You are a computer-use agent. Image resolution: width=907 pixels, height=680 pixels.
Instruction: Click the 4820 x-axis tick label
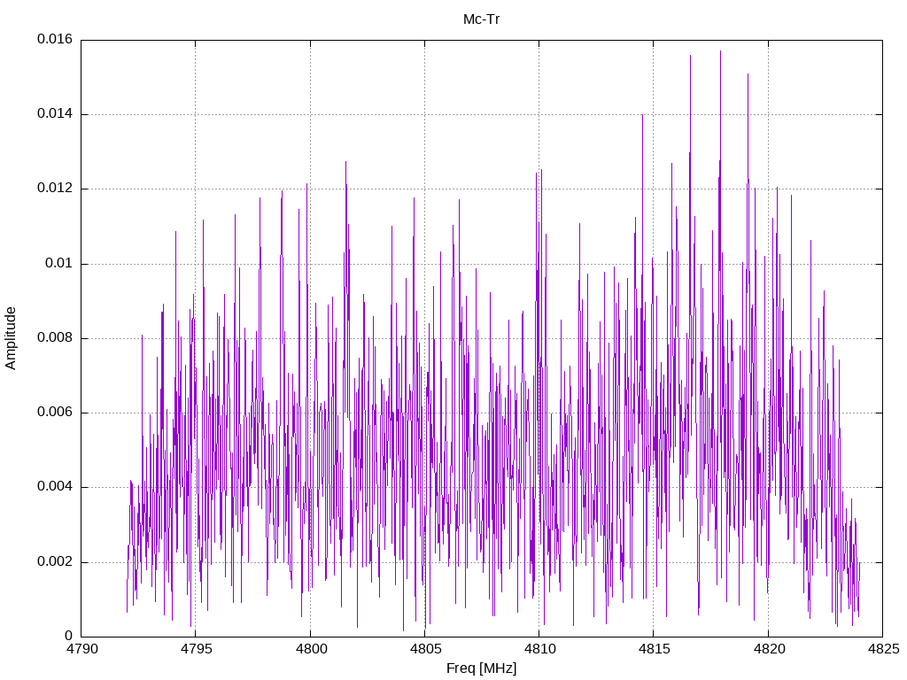[768, 649]
